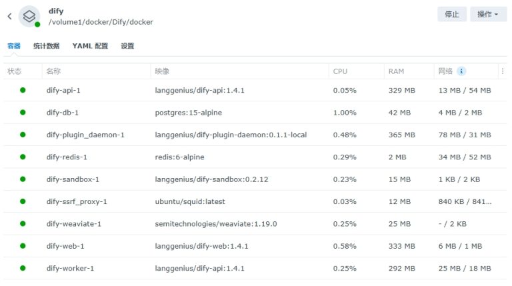
Task: Select the dify-plugin_daemon-1 container row
Action: tap(85, 135)
